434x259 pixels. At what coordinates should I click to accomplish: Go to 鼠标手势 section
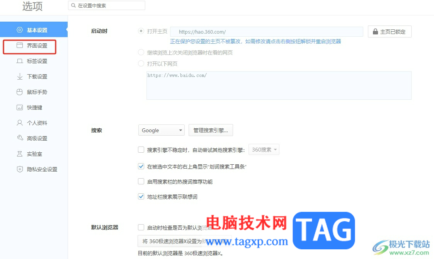tap(34, 92)
